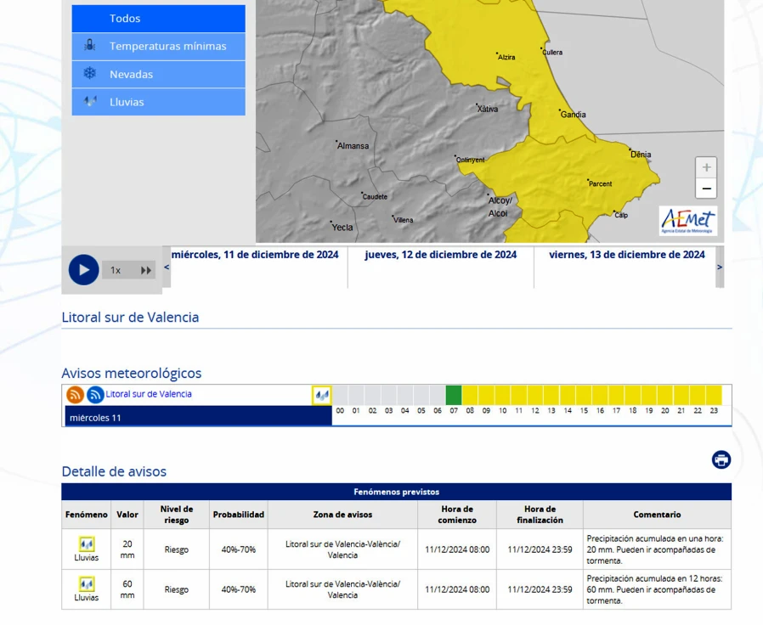Click the Comentario column header
The image size is (763, 625).
click(657, 515)
